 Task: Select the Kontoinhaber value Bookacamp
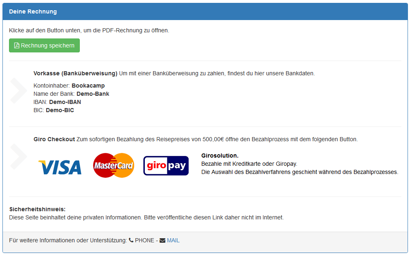(x=88, y=86)
